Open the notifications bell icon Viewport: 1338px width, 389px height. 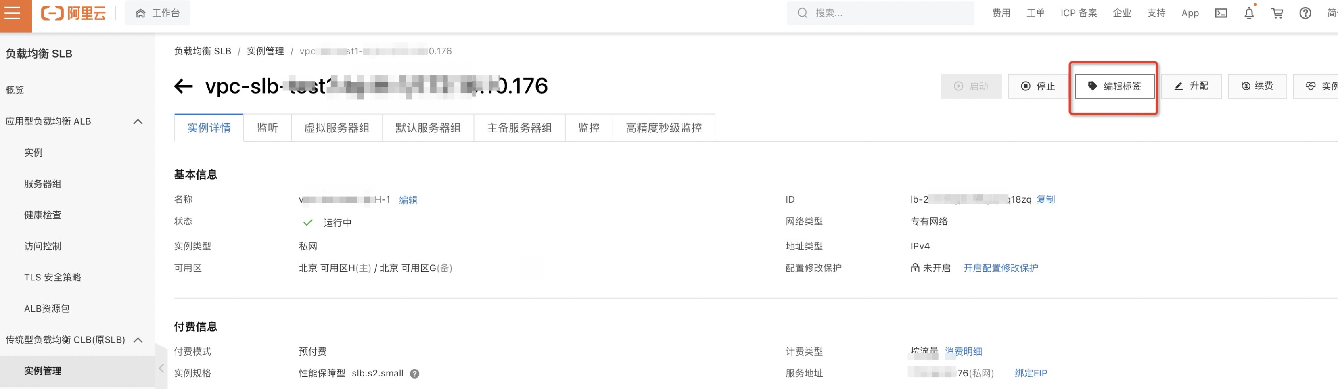tap(1249, 13)
